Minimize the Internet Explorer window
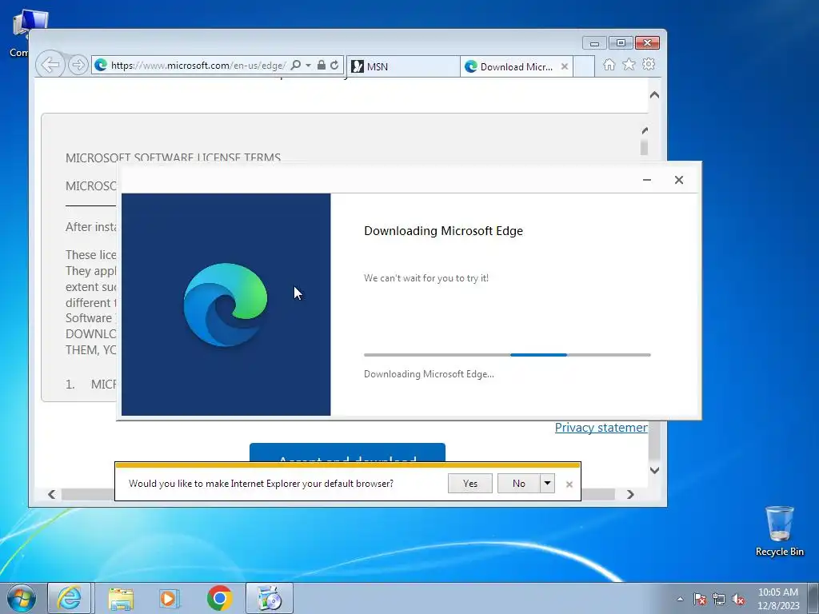Screen dimensions: 819x614 [x=594, y=43]
